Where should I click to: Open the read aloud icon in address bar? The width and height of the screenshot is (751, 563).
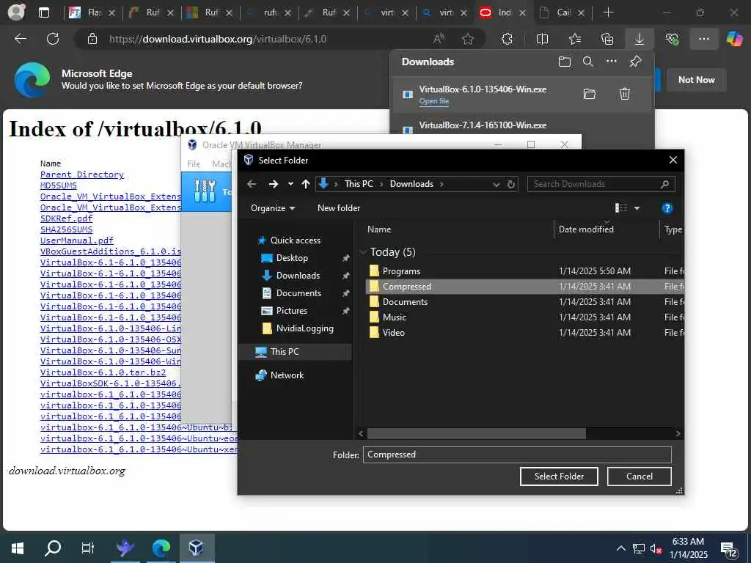[439, 39]
